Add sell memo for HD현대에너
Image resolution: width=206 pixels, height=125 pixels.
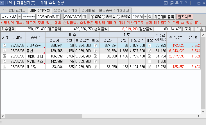(x=150, y=56)
